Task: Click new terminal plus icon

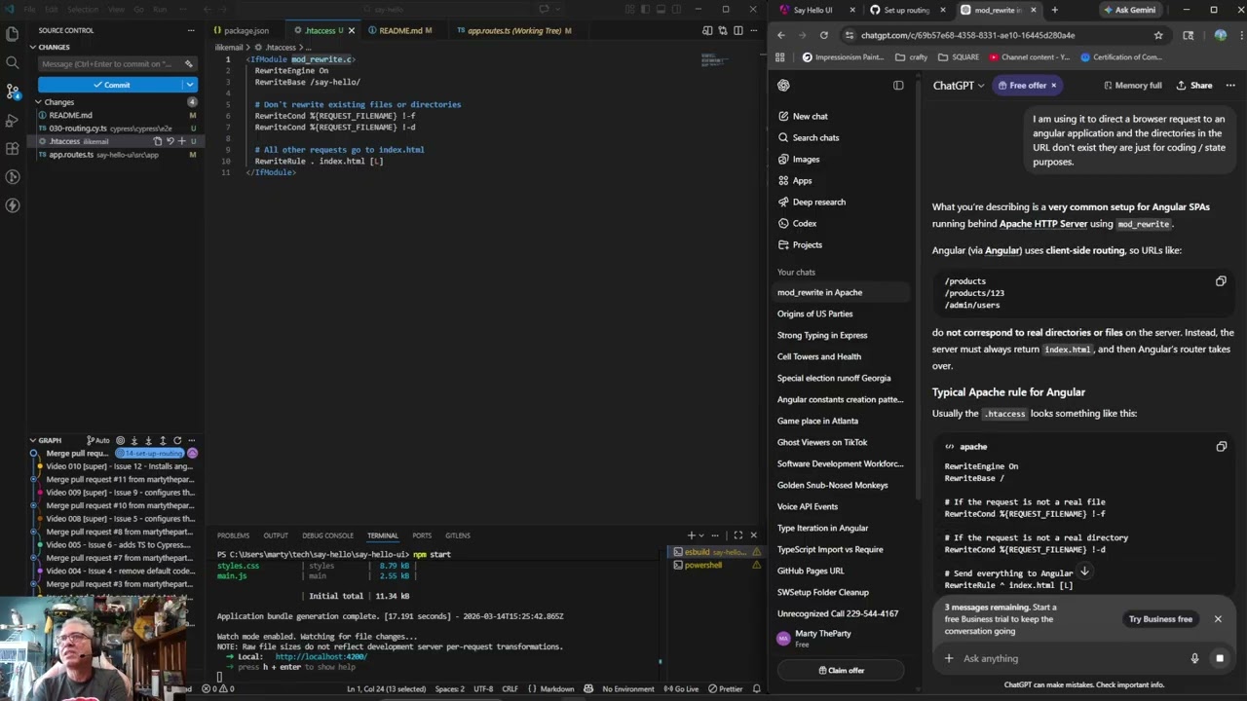Action: [x=692, y=535]
